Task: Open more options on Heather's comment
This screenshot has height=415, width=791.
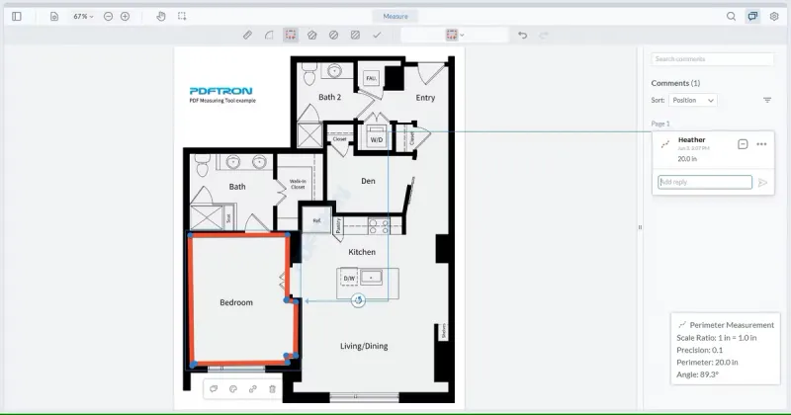Action: pyautogui.click(x=761, y=144)
